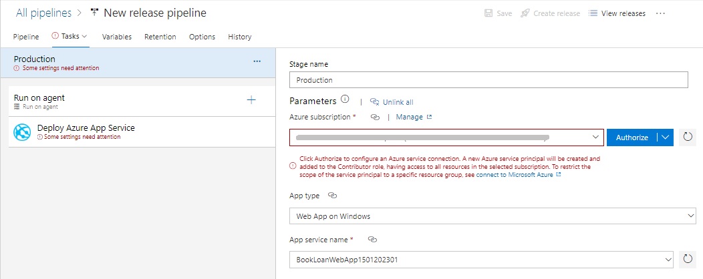Click the Authorize button
The image size is (703, 279).
pos(631,137)
